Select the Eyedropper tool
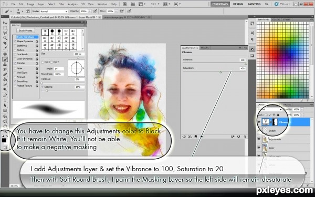The width and height of the screenshot is (315, 197). pos(5,48)
